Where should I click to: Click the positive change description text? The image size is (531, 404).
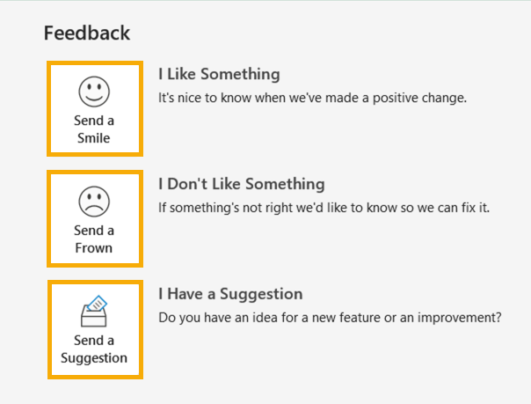tap(312, 97)
